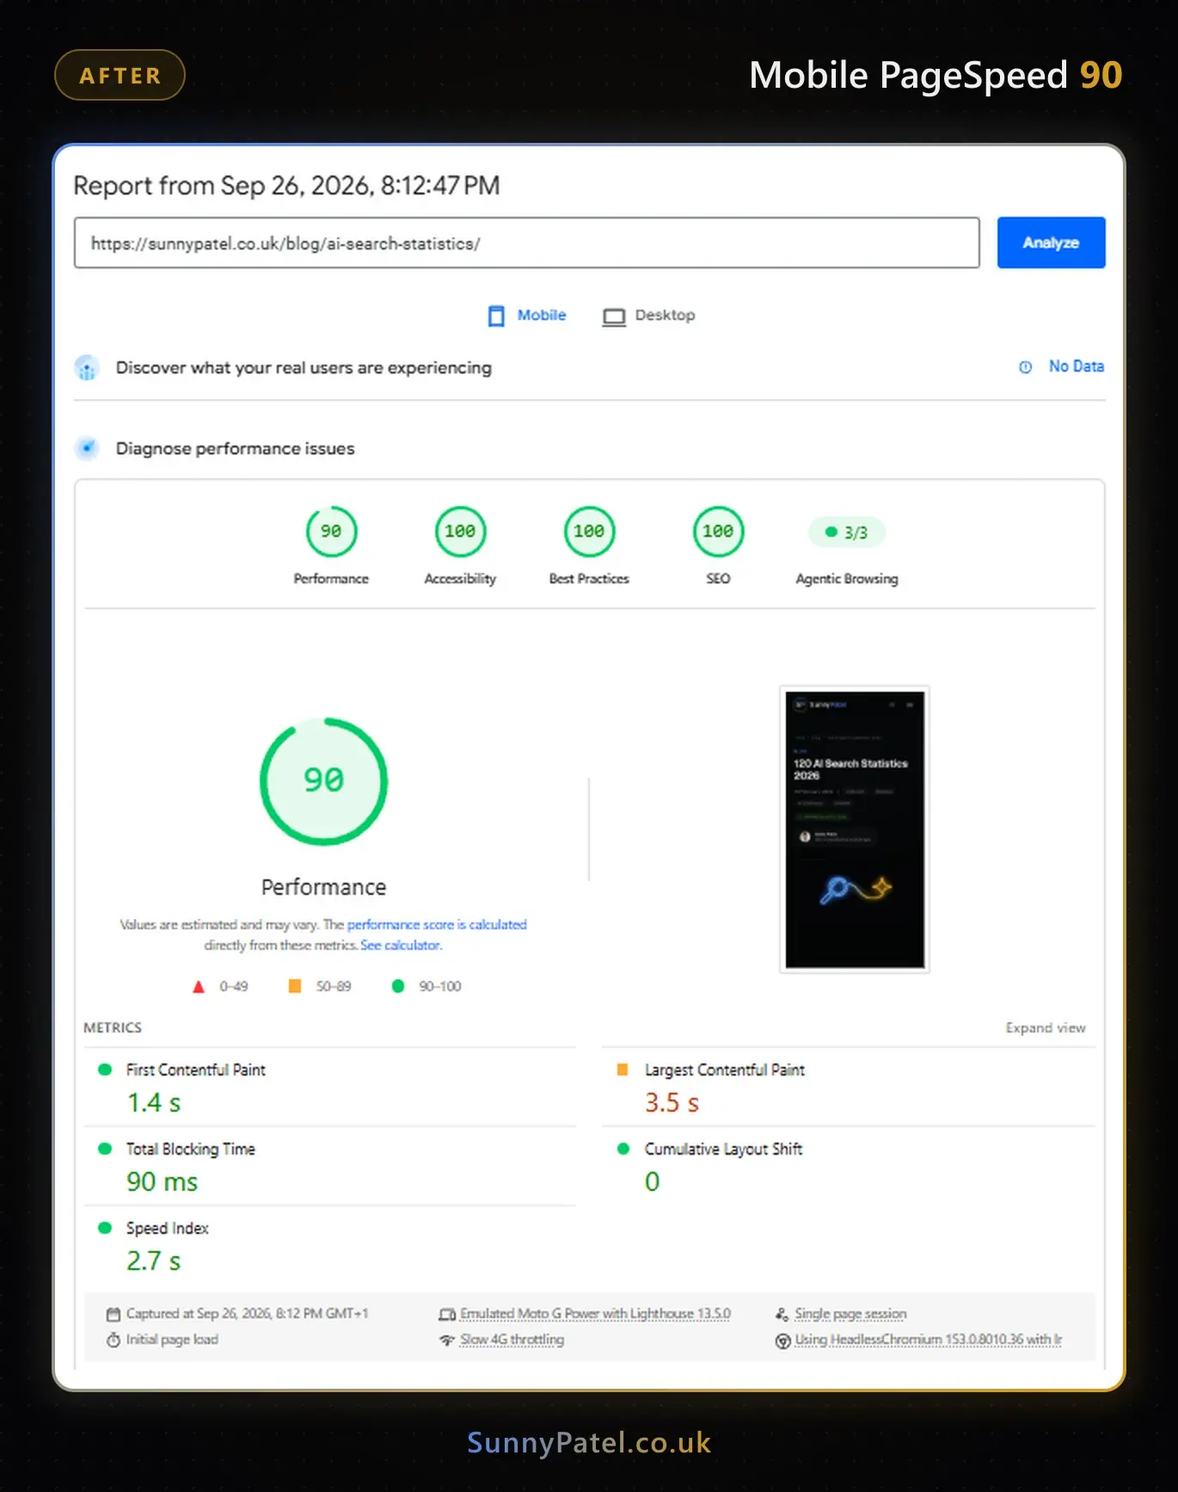
Task: Click the METRICS section label
Action: pos(113,1028)
